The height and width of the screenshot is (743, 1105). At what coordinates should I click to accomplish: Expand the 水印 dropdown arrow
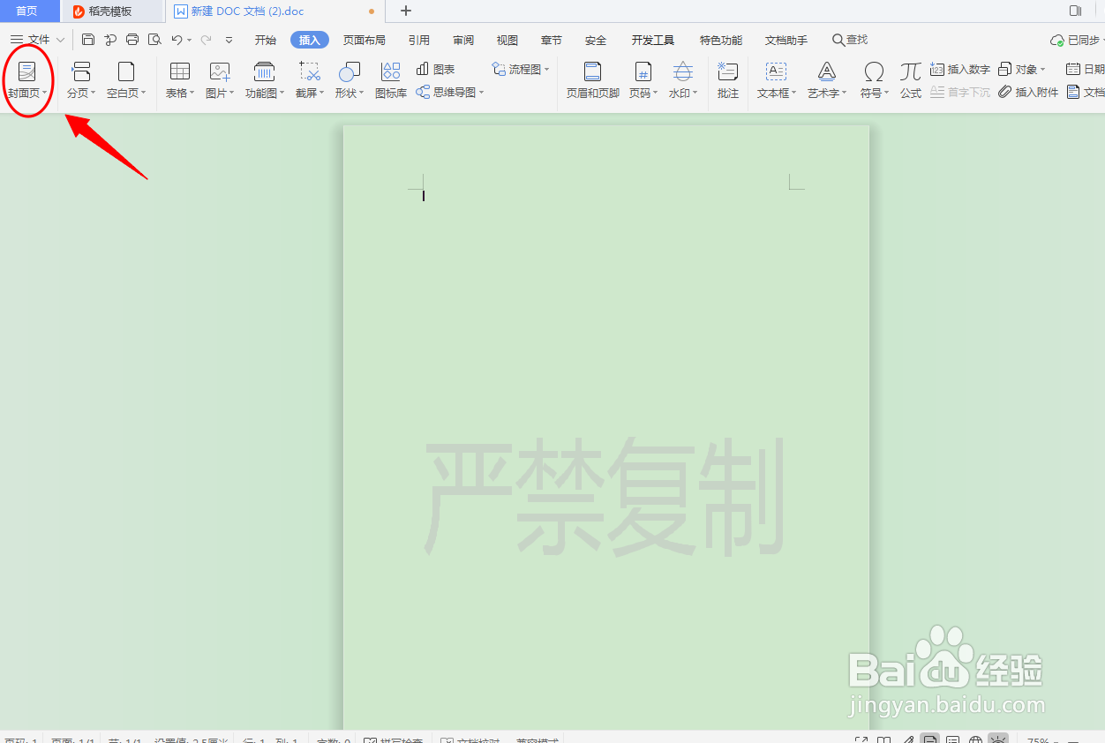tap(695, 94)
